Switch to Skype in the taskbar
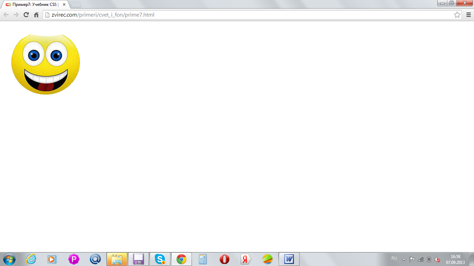Viewport: 474px width, 266px height. (x=160, y=259)
